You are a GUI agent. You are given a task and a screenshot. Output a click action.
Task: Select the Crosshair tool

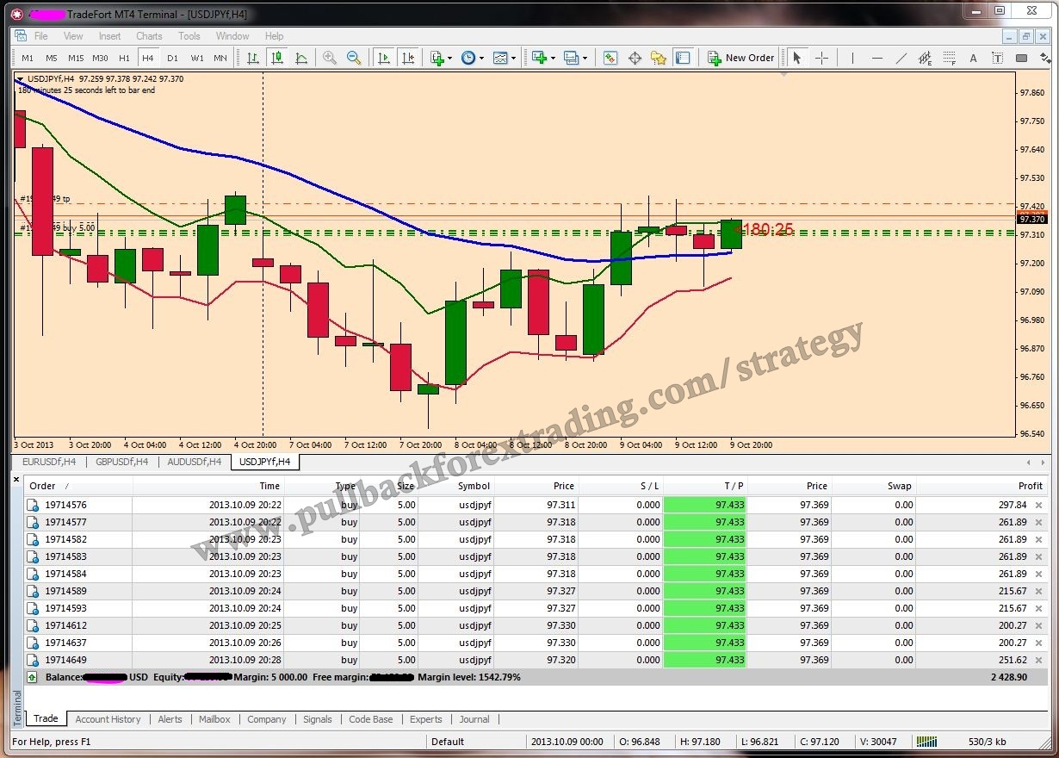tap(821, 58)
